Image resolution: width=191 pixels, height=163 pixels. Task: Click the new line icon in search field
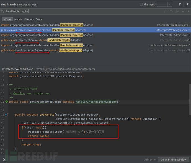[172, 12]
